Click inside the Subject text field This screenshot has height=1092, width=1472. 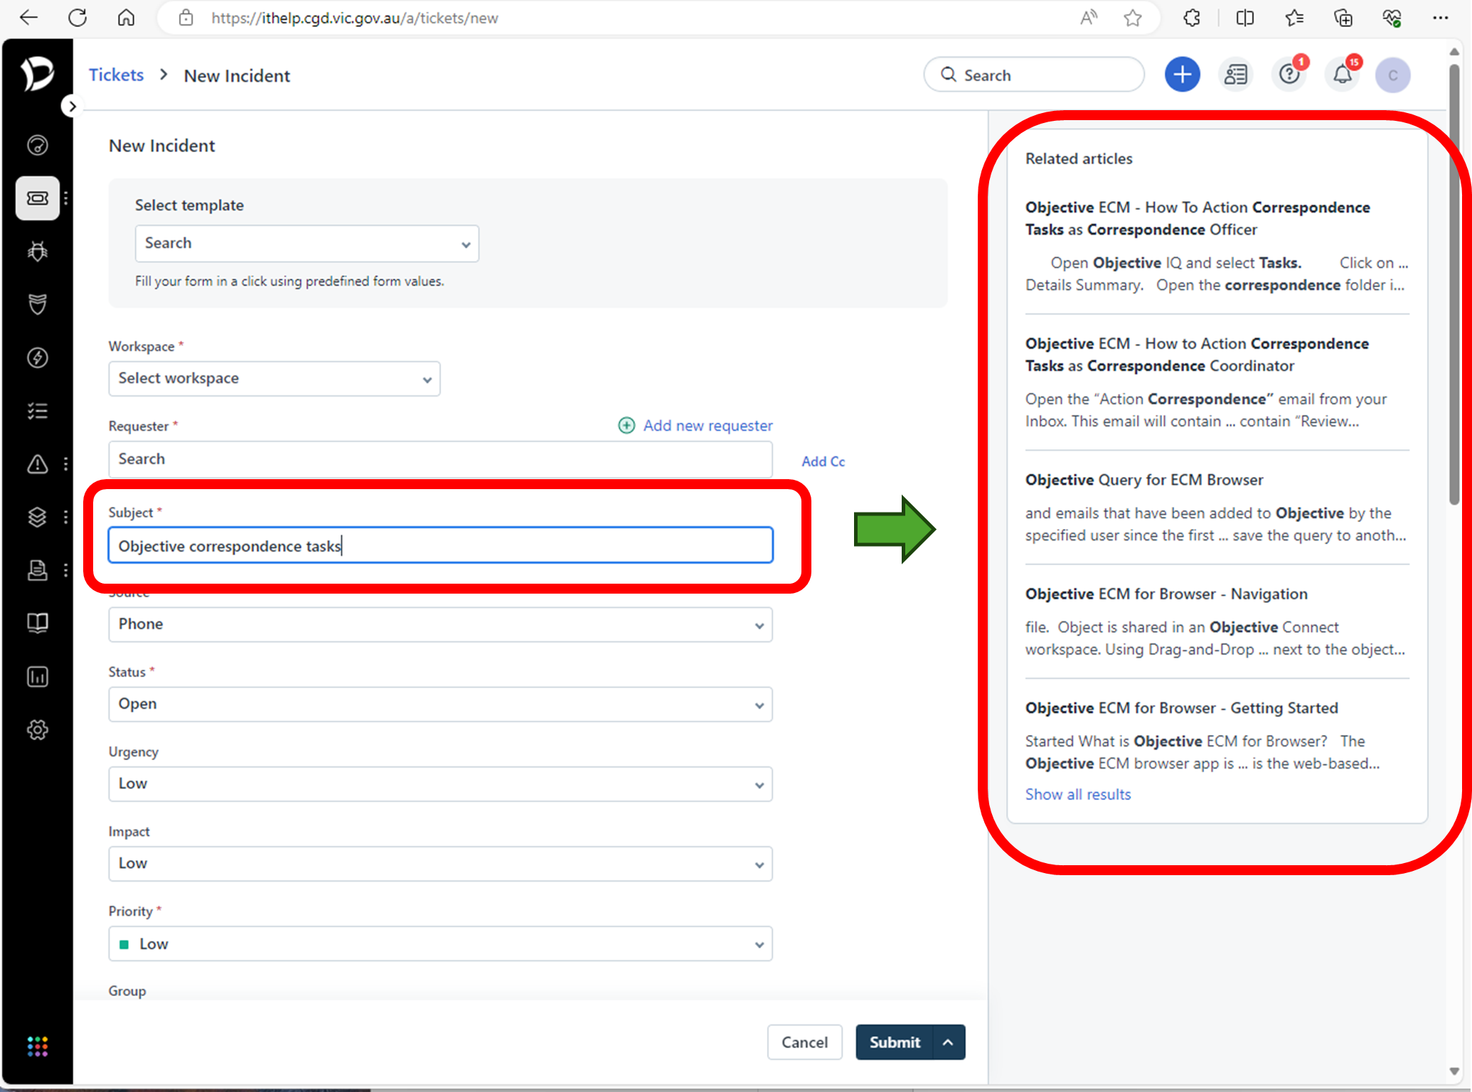(439, 545)
